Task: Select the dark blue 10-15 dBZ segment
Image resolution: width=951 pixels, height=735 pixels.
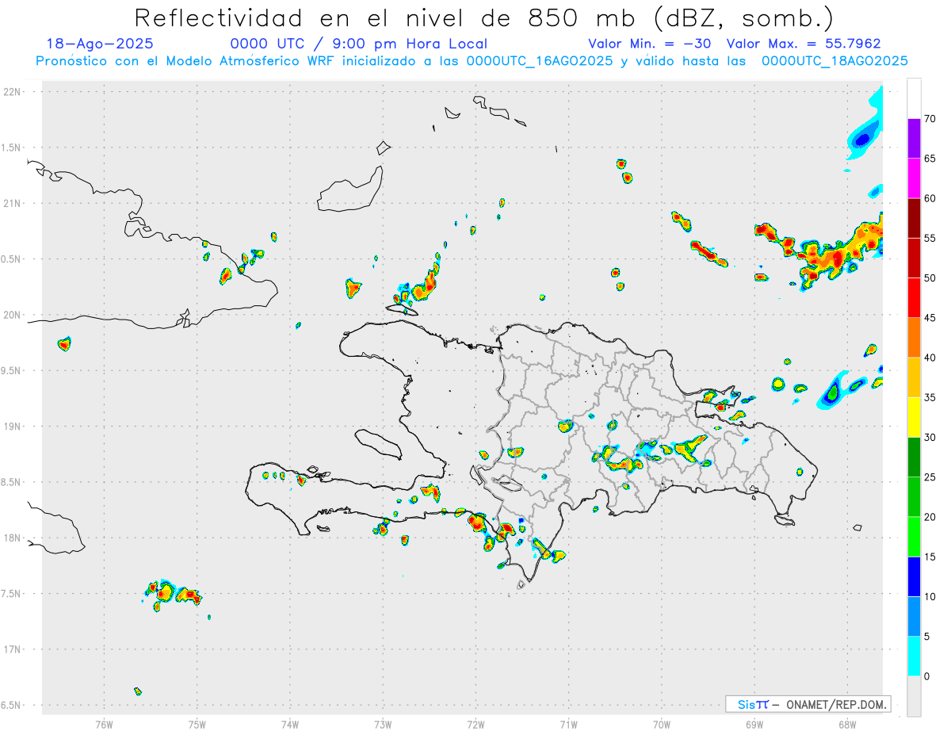Action: tap(914, 576)
